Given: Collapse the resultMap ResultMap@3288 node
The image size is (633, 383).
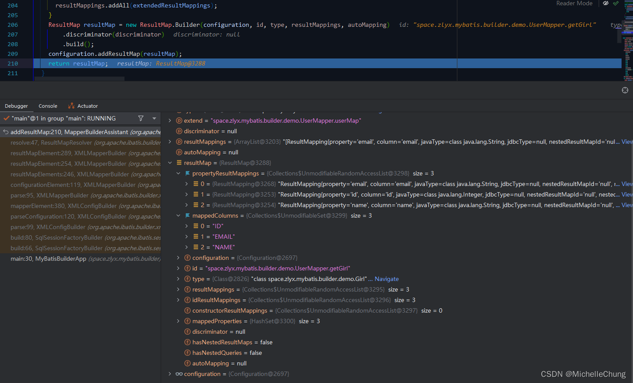Looking at the screenshot, I should pos(170,163).
